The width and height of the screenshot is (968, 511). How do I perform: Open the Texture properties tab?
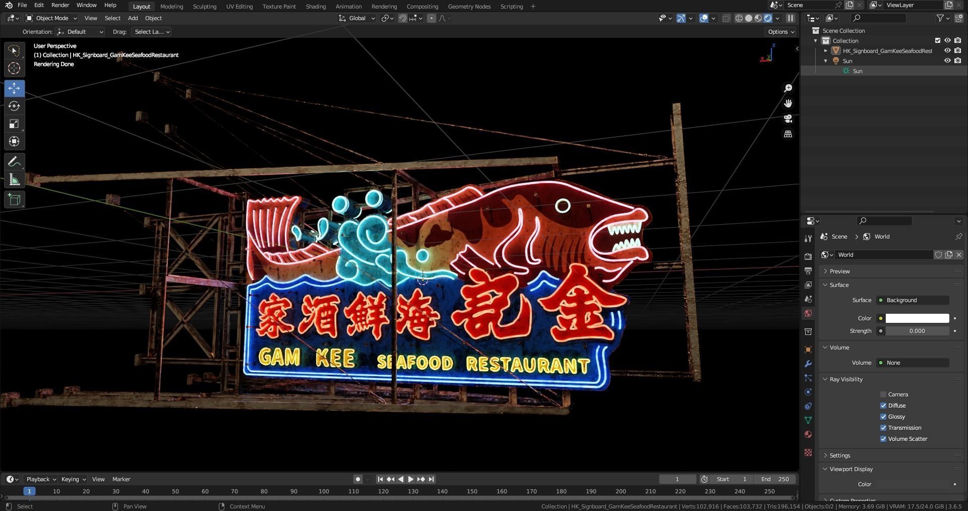click(808, 452)
